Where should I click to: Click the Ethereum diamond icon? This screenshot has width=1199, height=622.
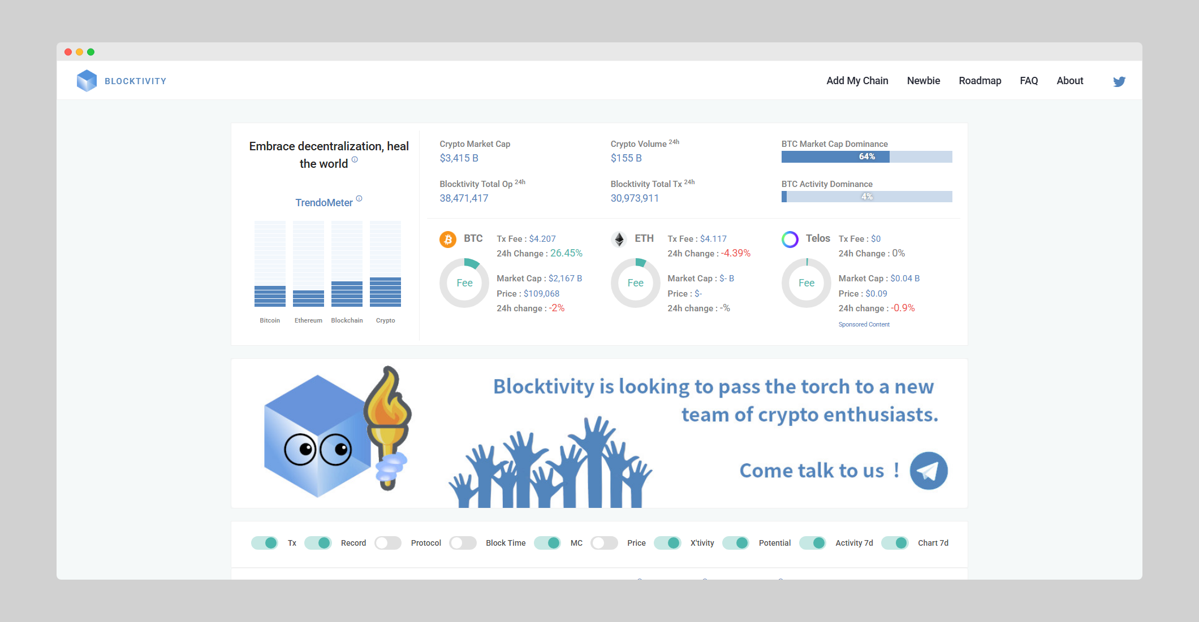pyautogui.click(x=619, y=240)
